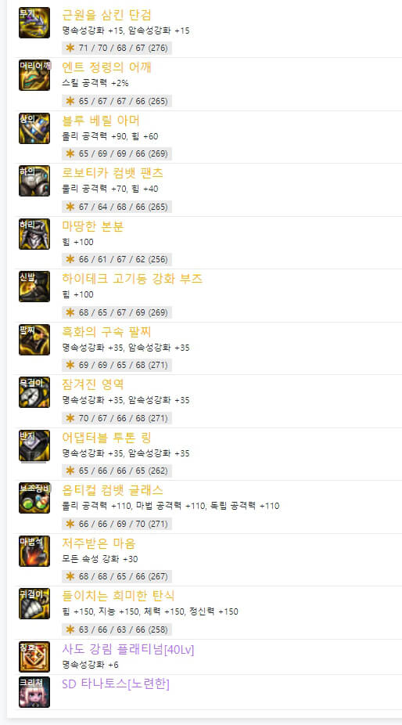The image size is (402, 725).
Task: Open 하이테크 고기동 강화 부츠 link
Action: (x=132, y=279)
